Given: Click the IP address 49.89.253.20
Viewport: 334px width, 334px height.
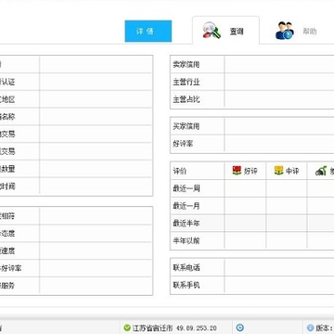Looking at the screenshot, I should pos(197,328).
